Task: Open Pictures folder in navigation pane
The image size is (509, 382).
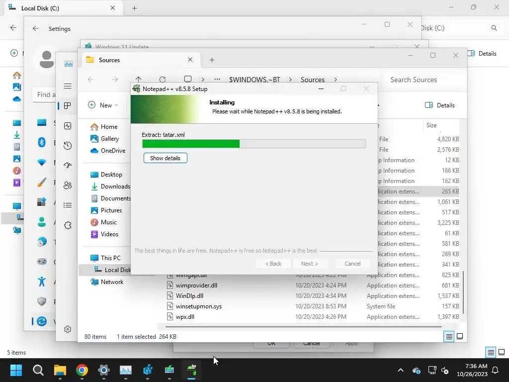Action: [x=106, y=210]
